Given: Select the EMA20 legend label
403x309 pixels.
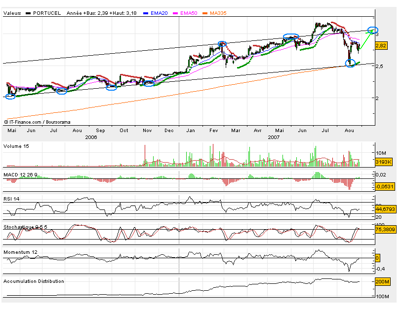Looking at the screenshot, I should click(x=159, y=13).
